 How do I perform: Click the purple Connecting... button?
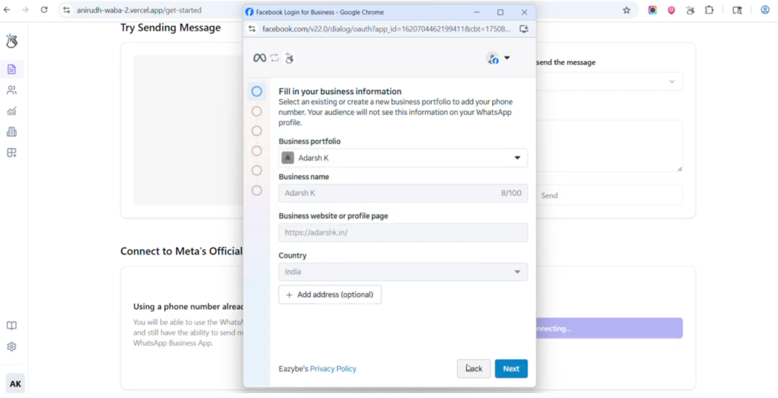[609, 329]
